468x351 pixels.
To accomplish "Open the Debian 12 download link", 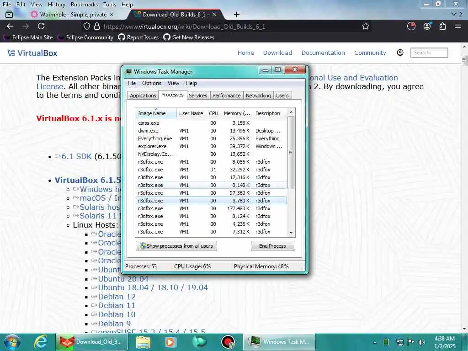I will click(117, 297).
